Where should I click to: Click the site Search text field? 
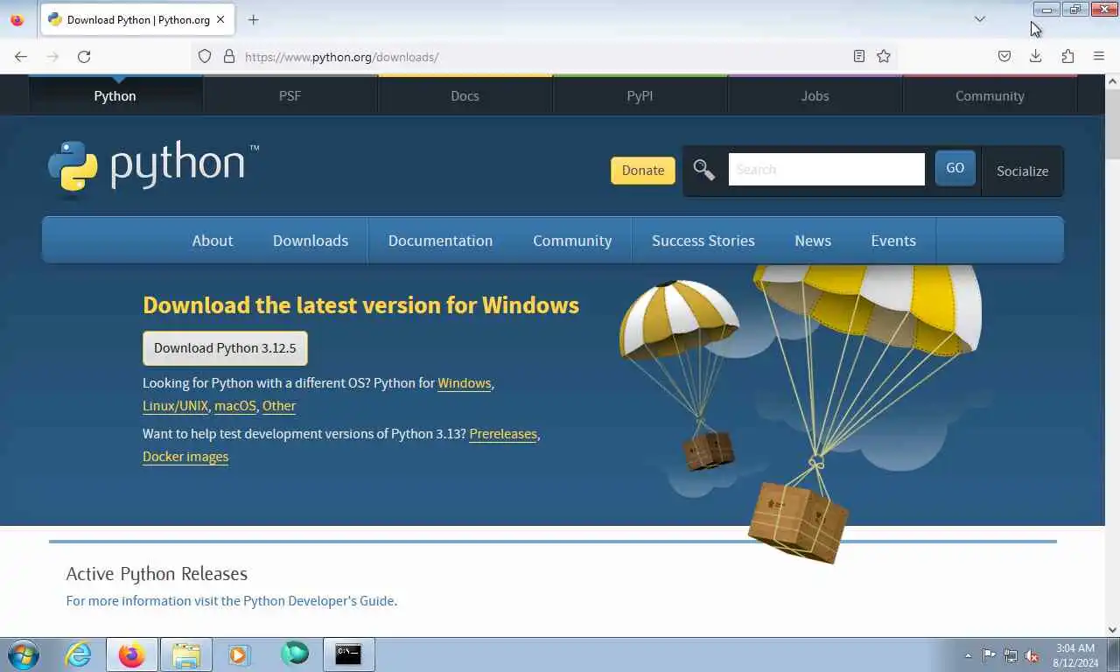[x=826, y=170]
